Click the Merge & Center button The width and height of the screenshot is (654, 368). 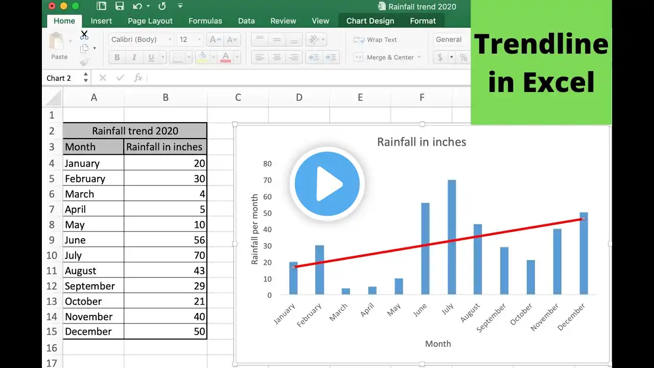click(x=387, y=57)
